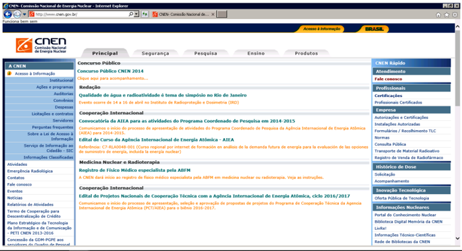Open the Qualidade de água e radioatividade article
The image size is (462, 251).
163,95
